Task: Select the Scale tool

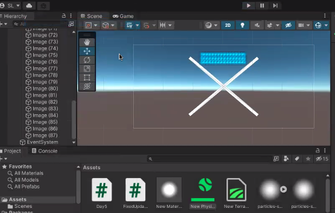Action: coord(87,69)
